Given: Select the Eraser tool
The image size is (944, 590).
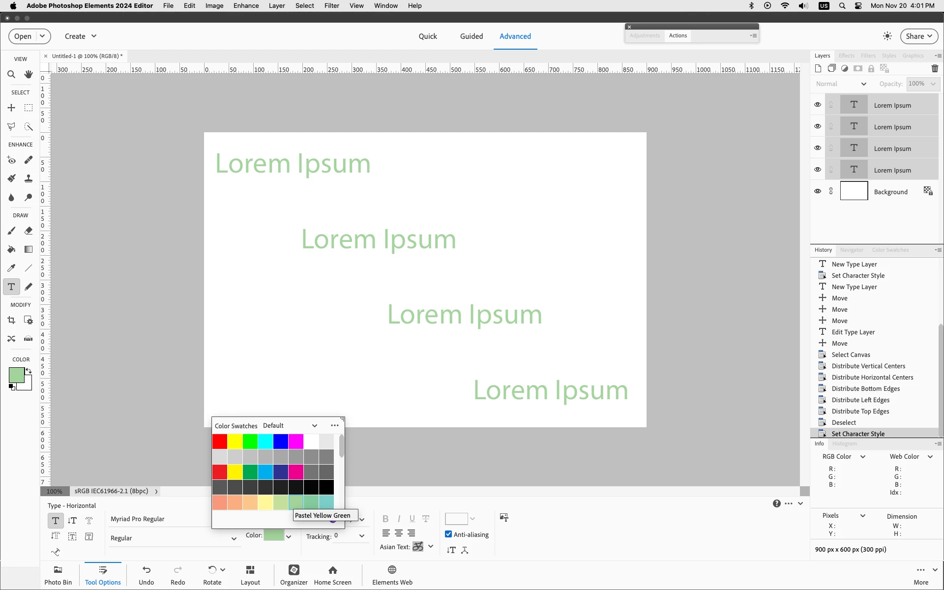Looking at the screenshot, I should click(29, 231).
